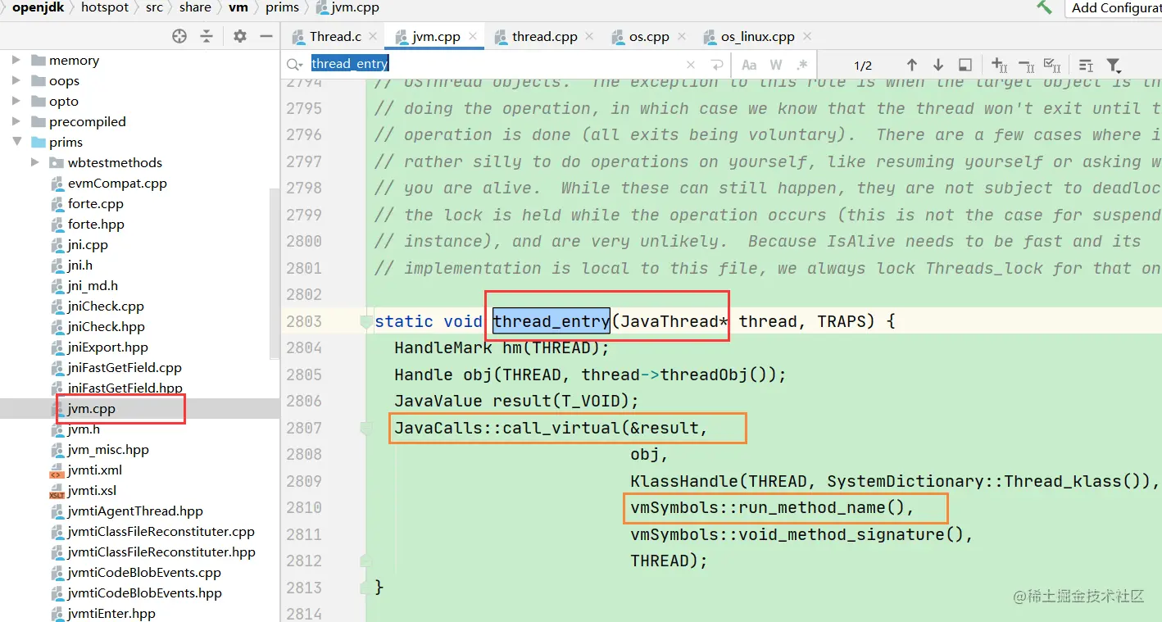The width and height of the screenshot is (1162, 622).
Task: Open Add Configuration menu
Action: point(1114,7)
